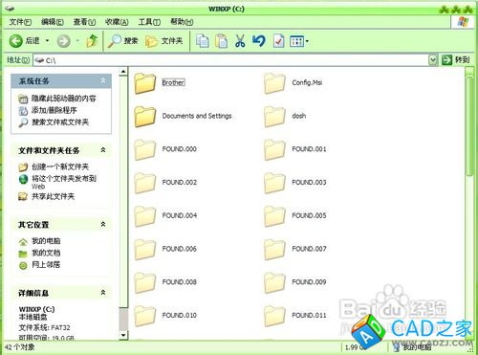The height and width of the screenshot is (355, 478).
Task: Select the Config.Msi folder icon
Action: click(x=274, y=83)
